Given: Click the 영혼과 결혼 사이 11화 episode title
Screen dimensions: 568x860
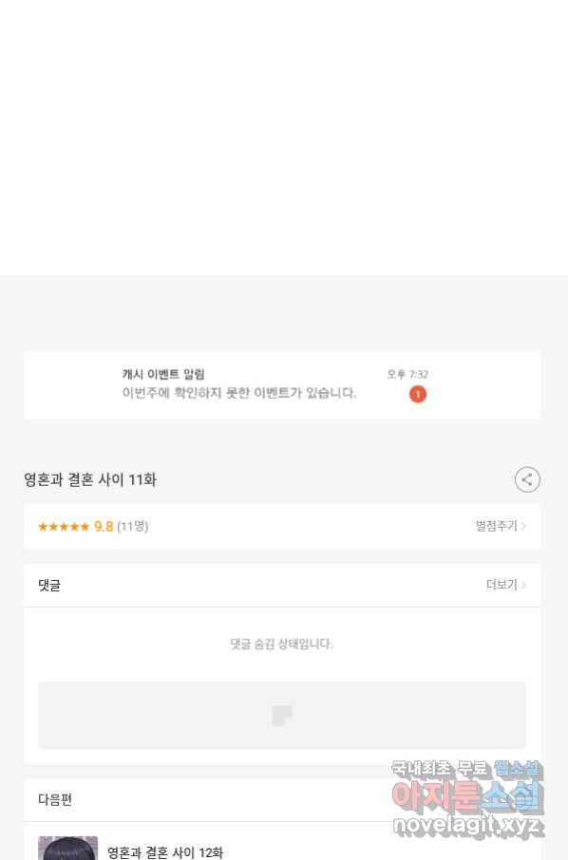Looking at the screenshot, I should pyautogui.click(x=90, y=480).
